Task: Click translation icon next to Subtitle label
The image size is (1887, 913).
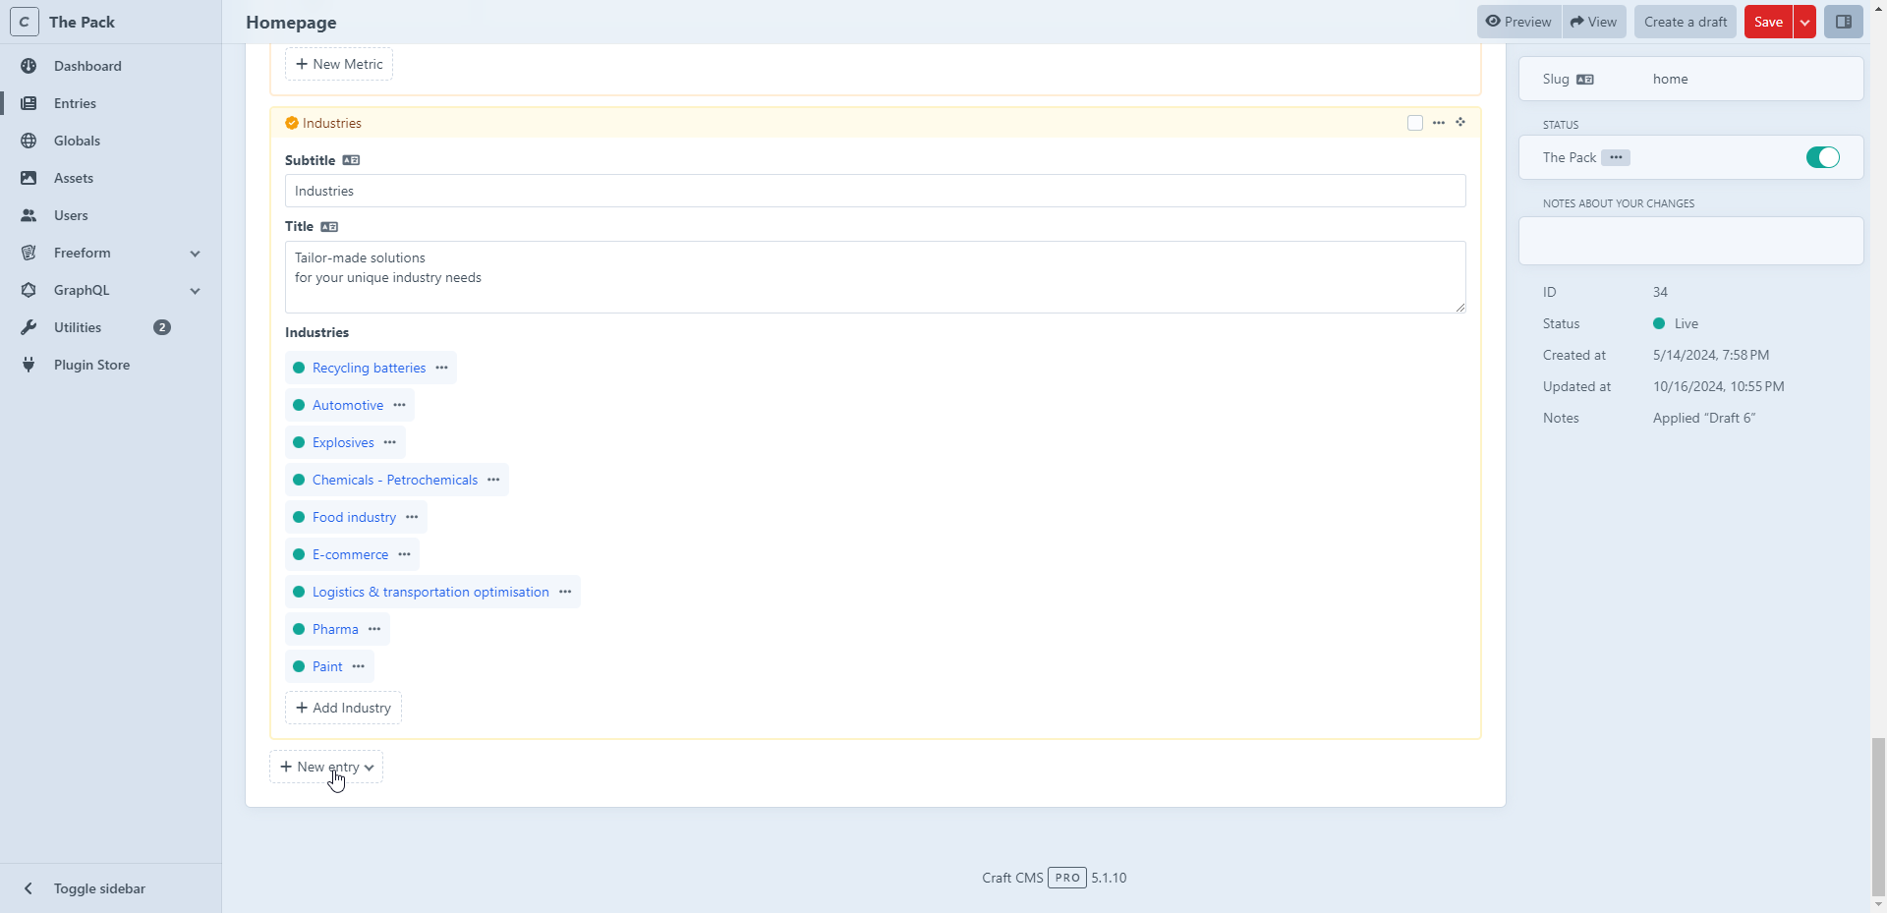Action: pyautogui.click(x=351, y=160)
